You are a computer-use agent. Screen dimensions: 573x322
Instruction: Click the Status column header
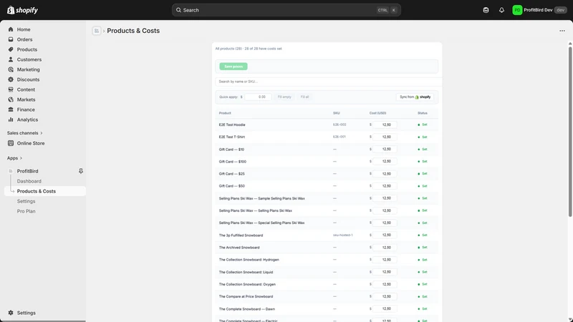[x=422, y=113]
